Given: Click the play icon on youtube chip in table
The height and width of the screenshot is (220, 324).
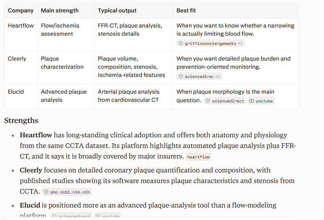Looking at the screenshot, I should tap(252, 101).
